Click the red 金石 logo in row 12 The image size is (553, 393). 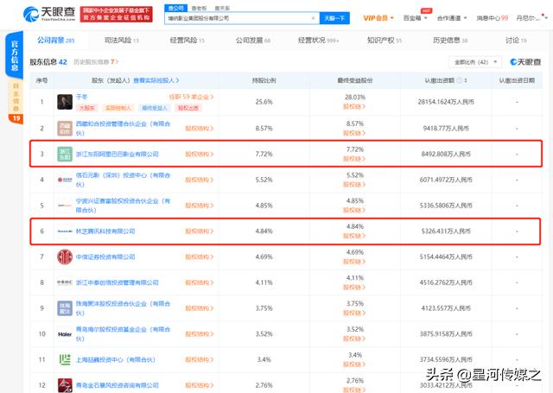point(65,385)
